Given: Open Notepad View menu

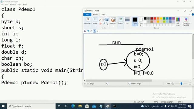Looking at the screenshot, I should coord(19,5).
